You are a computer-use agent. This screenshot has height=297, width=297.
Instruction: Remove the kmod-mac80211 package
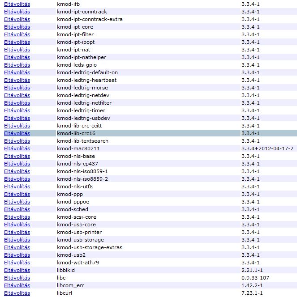tap(17, 148)
